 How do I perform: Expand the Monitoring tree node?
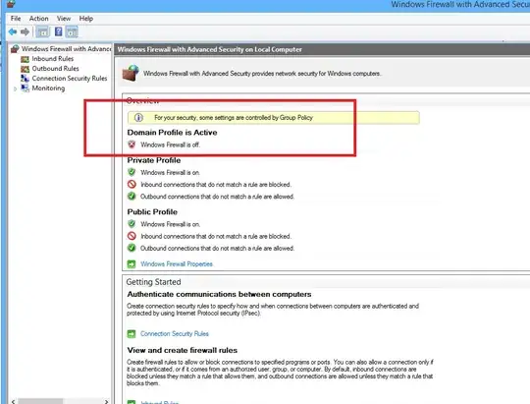(15, 89)
